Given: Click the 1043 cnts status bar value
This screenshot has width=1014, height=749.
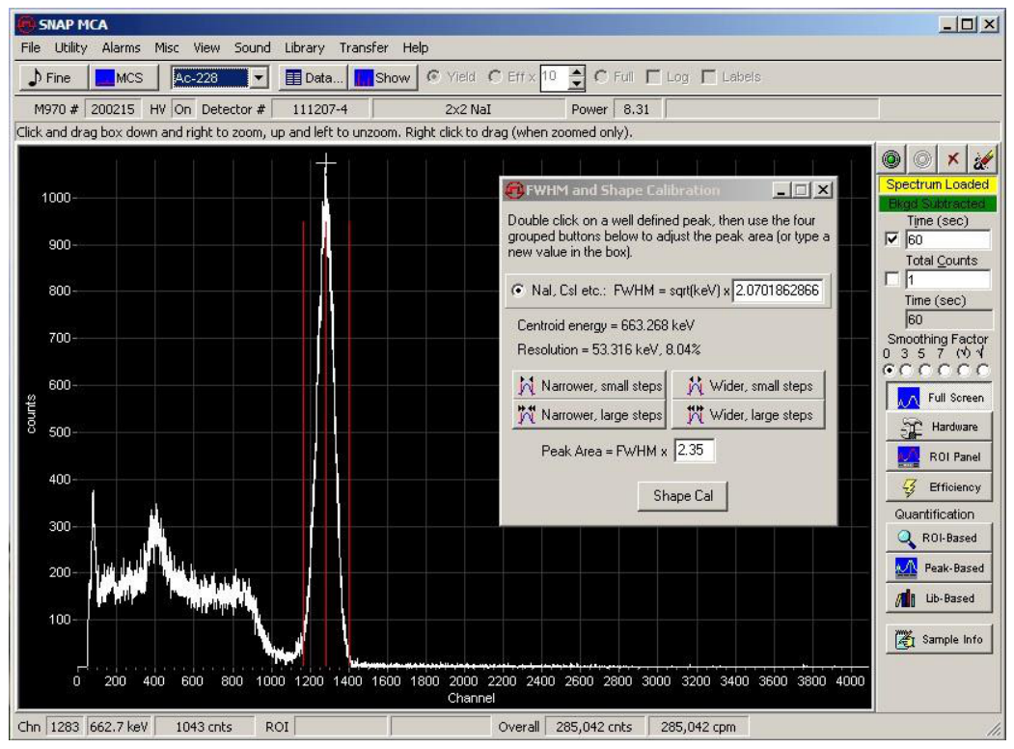Looking at the screenshot, I should tap(204, 727).
